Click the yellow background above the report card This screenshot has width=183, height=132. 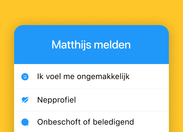(91, 12)
